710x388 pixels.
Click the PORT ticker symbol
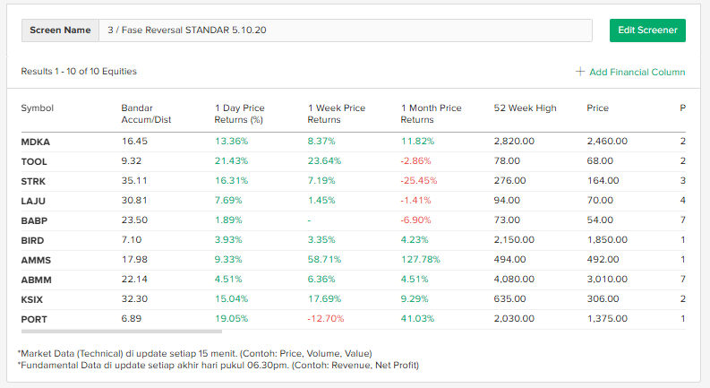[34, 319]
